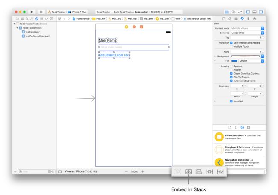This screenshot has height=195, width=278.
Task: Show the File Template library
Action: click(230, 127)
